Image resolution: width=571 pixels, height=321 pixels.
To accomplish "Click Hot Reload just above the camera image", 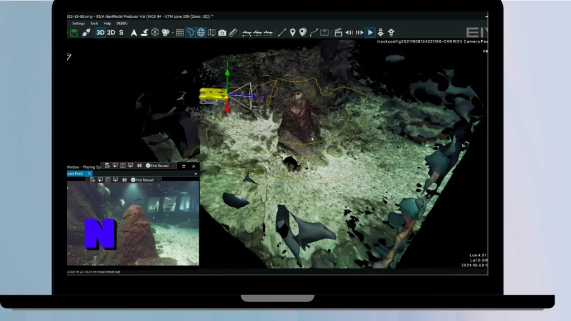I will pos(142,180).
